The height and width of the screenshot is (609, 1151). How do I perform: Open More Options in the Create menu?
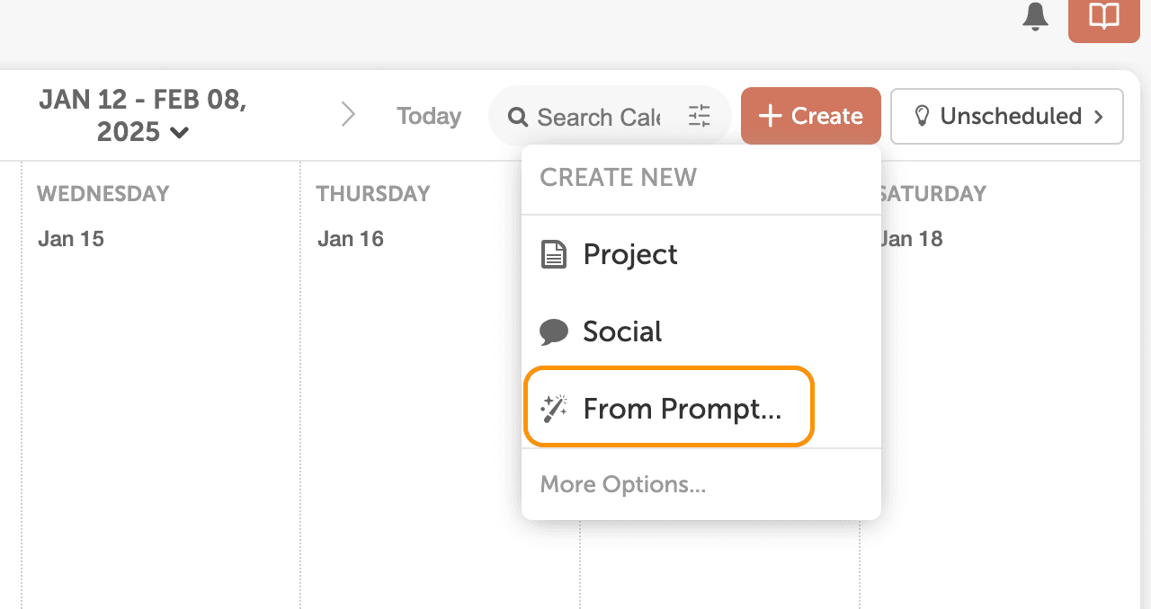[x=622, y=484]
